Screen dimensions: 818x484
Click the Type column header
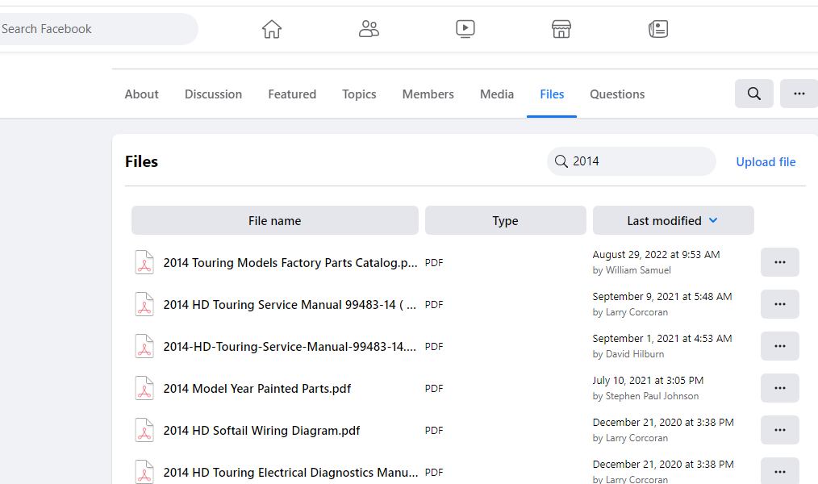(505, 220)
